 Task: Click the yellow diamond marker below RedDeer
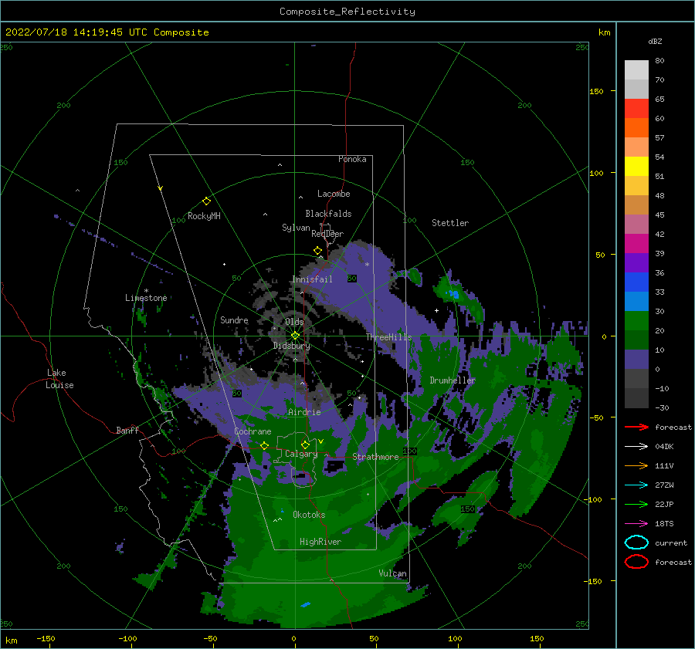coord(318,251)
